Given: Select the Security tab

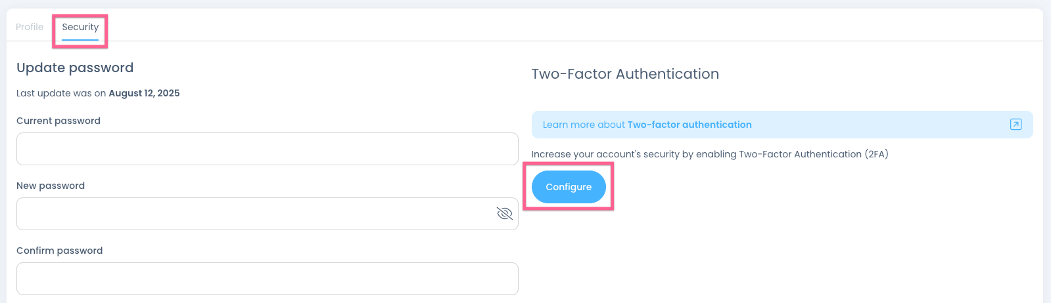Looking at the screenshot, I should [80, 27].
